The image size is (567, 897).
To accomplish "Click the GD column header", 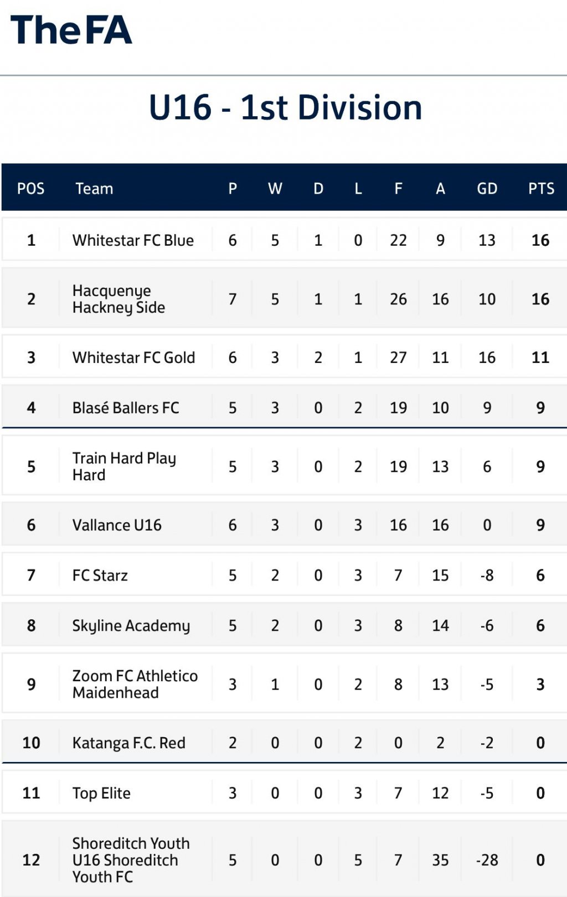I will tap(487, 189).
